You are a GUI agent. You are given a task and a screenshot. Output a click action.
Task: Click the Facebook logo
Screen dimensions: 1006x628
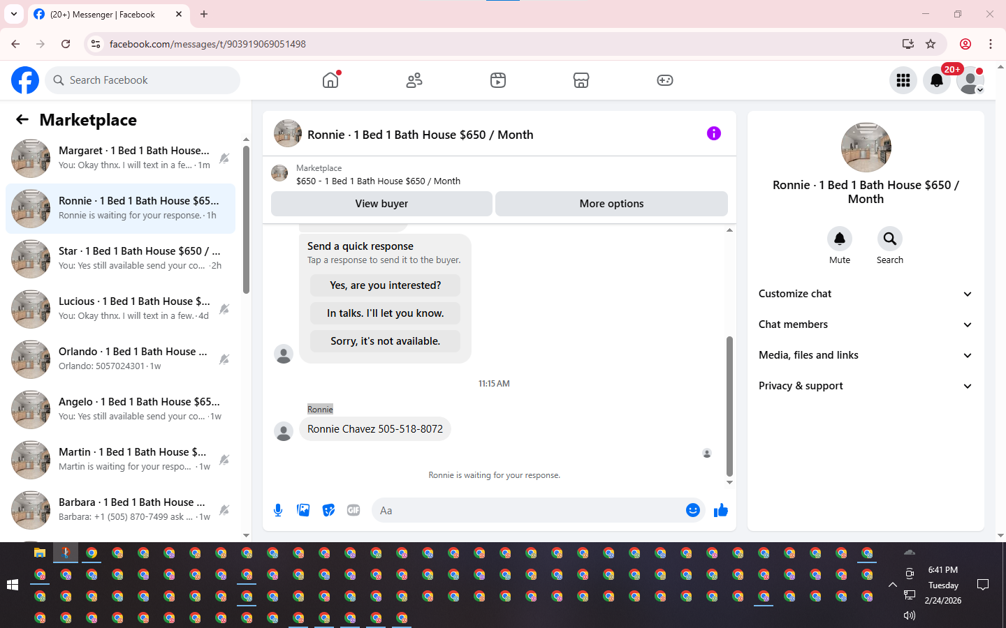click(x=25, y=80)
